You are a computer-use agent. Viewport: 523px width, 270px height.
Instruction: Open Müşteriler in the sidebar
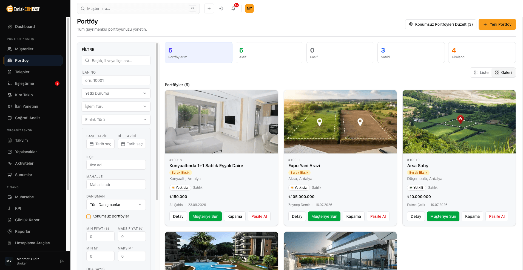pos(33,49)
